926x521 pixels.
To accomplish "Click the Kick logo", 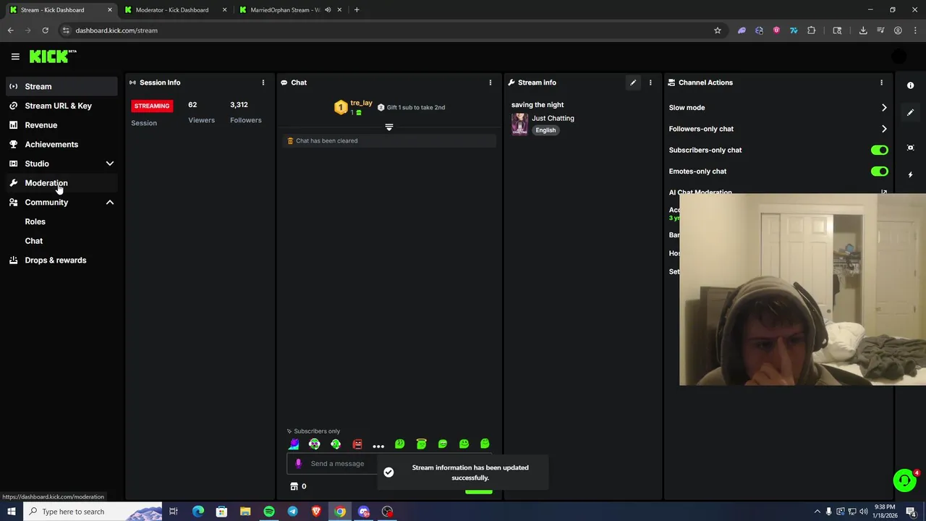I will coord(52,56).
